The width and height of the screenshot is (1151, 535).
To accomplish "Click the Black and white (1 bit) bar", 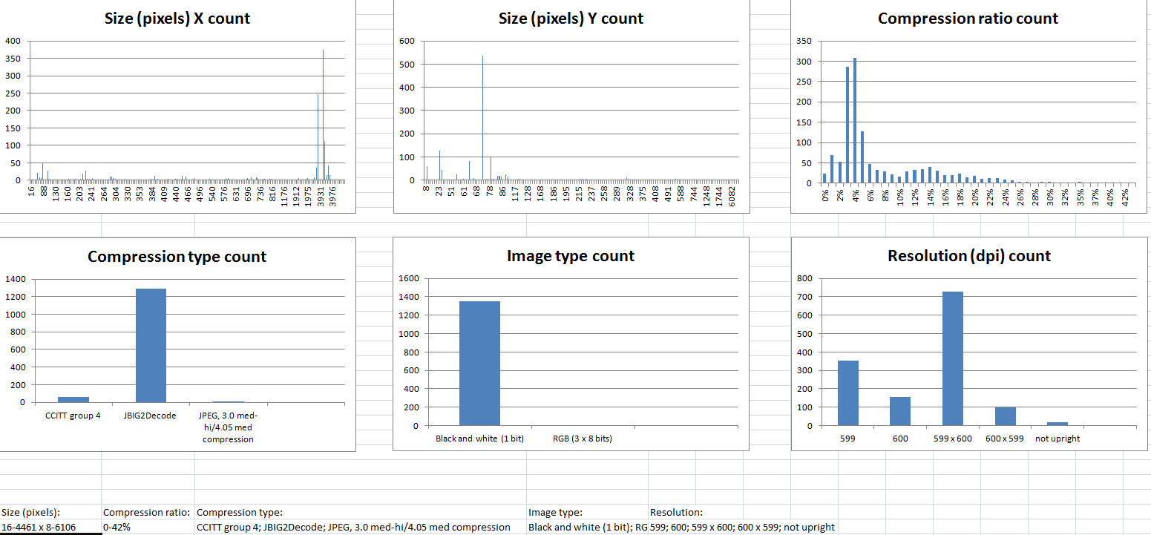I will pyautogui.click(x=479, y=364).
